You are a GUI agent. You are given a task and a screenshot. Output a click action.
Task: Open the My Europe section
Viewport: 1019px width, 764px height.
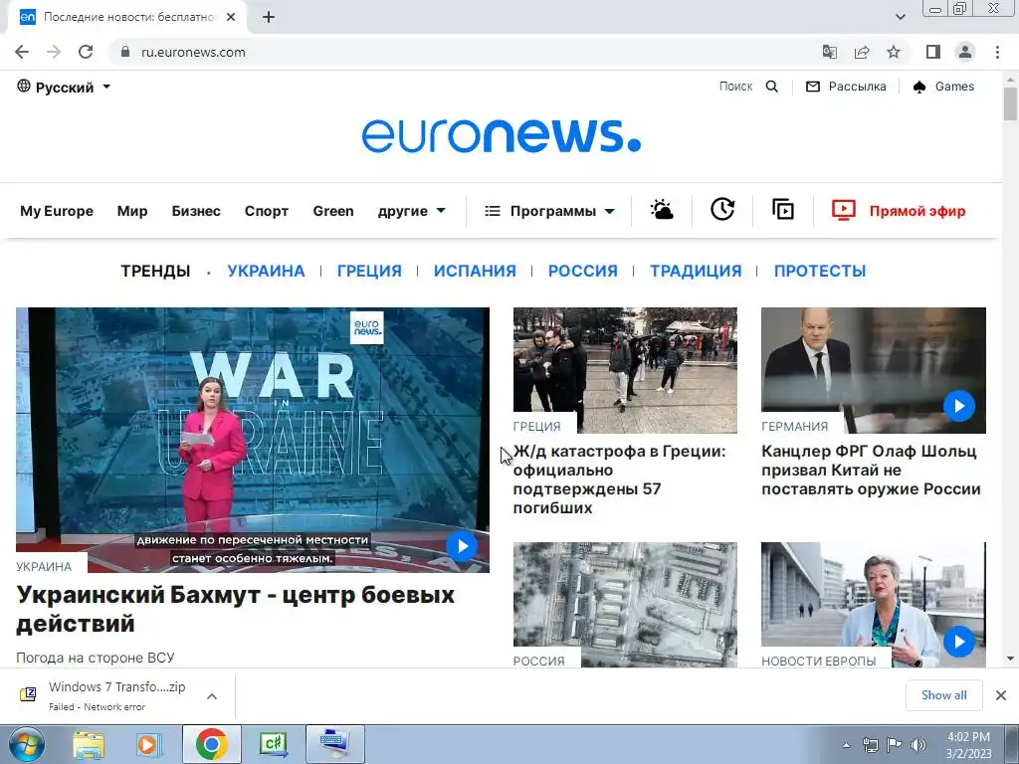(x=57, y=211)
